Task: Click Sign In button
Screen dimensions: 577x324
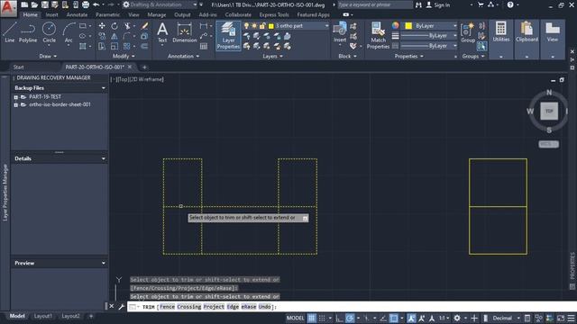Action: tap(438, 4)
